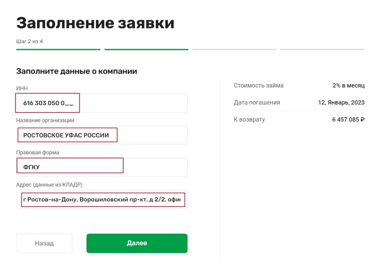
Task: Select the Название организации text field
Action: (x=101, y=135)
